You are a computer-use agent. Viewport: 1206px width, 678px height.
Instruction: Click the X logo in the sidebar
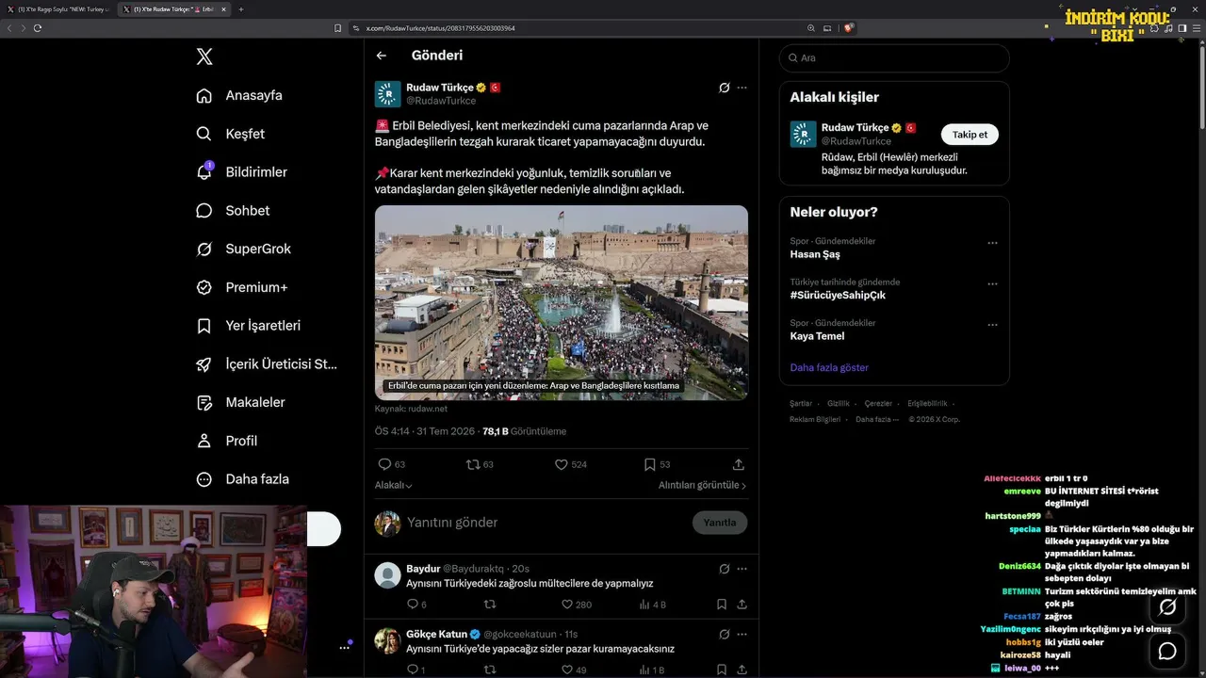tap(204, 56)
